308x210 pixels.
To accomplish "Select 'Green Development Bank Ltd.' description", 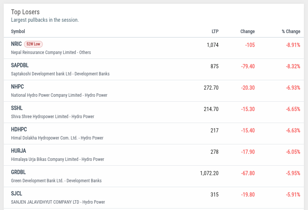I will pos(37,181).
